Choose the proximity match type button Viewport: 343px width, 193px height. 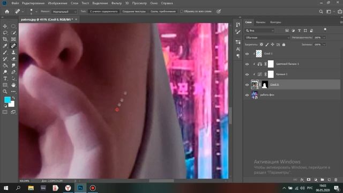163,11
